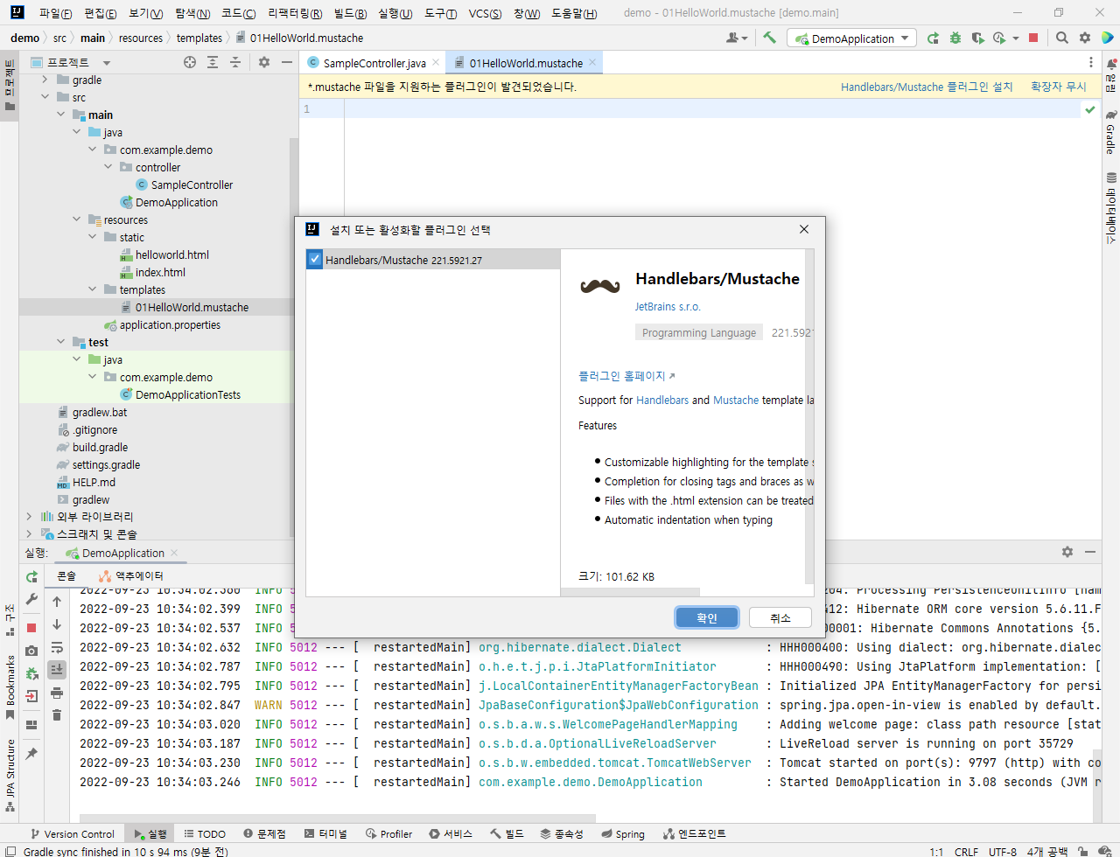Open the project view mode dropdown
1120x857 pixels.
(107, 63)
